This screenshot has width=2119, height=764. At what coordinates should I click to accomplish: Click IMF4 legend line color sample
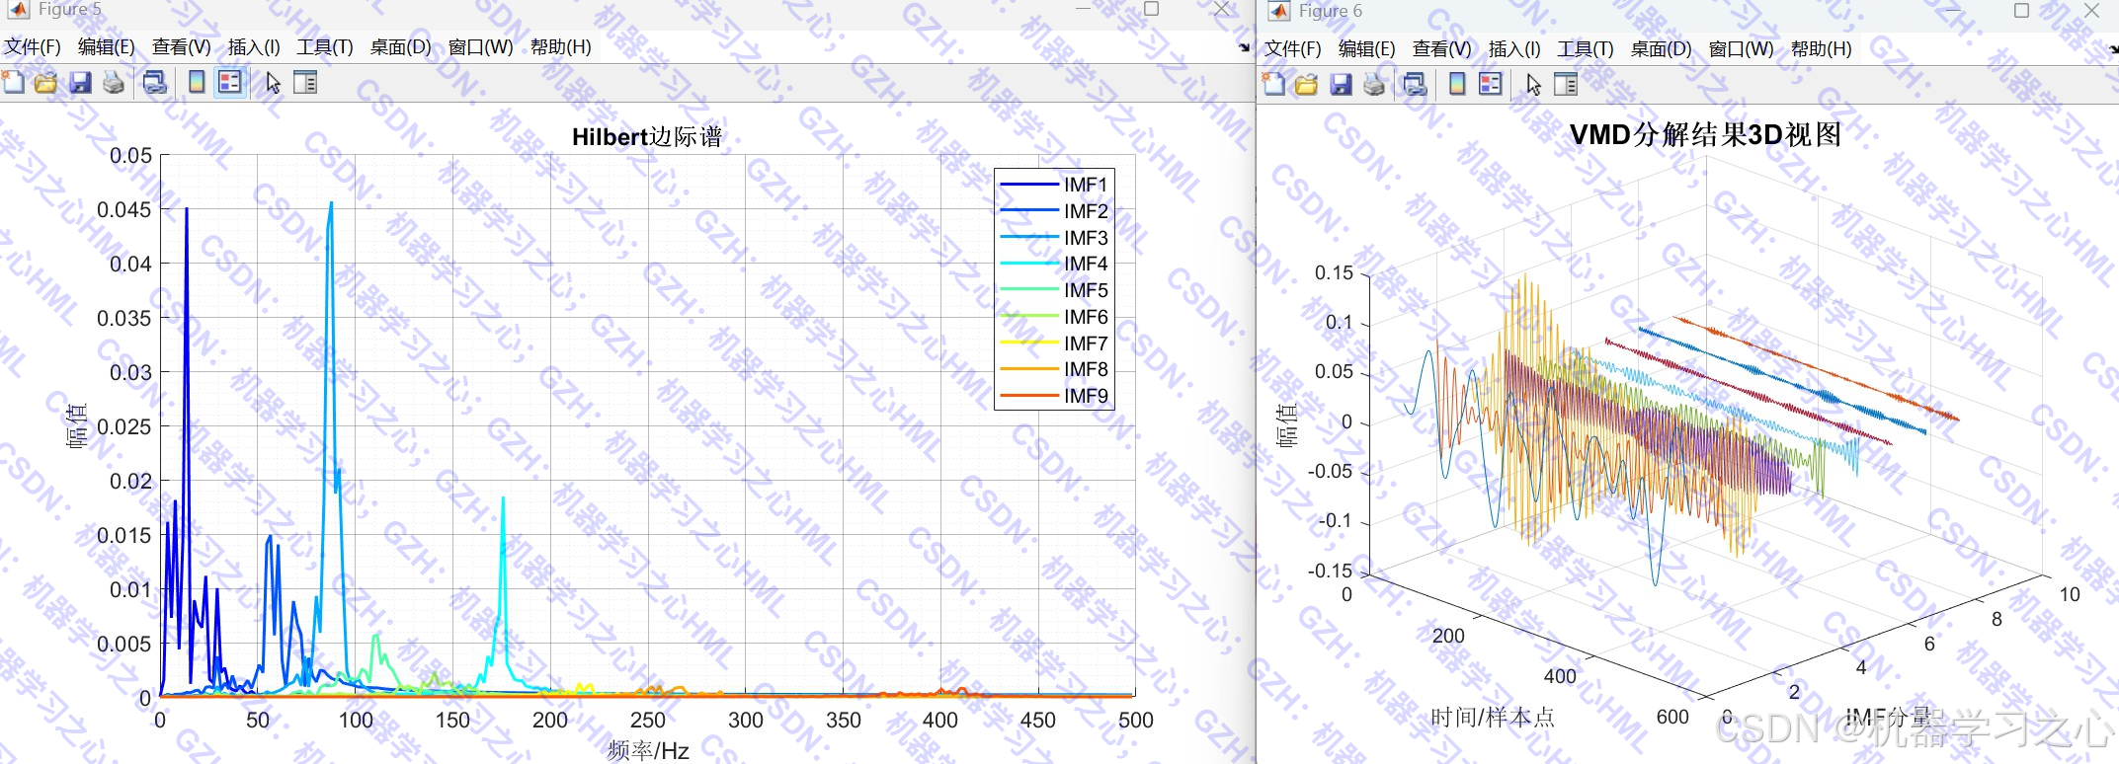tap(1029, 264)
